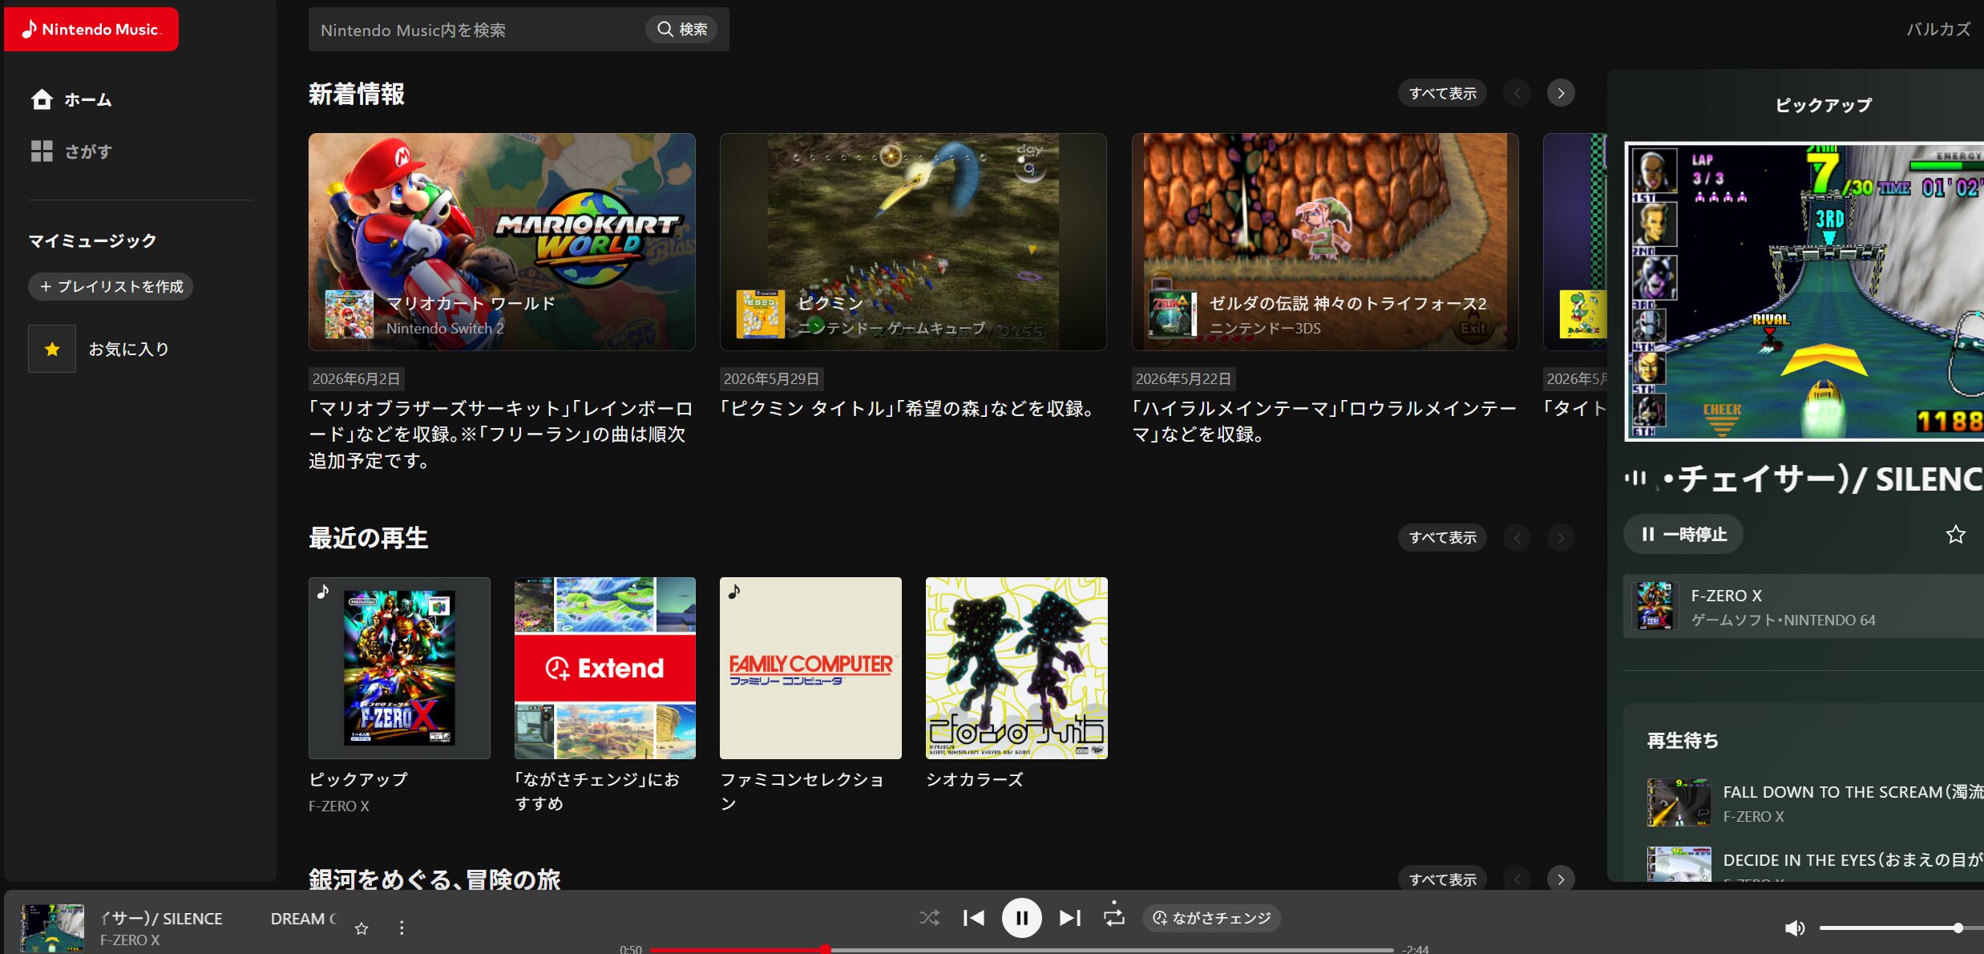
Task: Toggle shuffle playback
Action: pyautogui.click(x=929, y=918)
